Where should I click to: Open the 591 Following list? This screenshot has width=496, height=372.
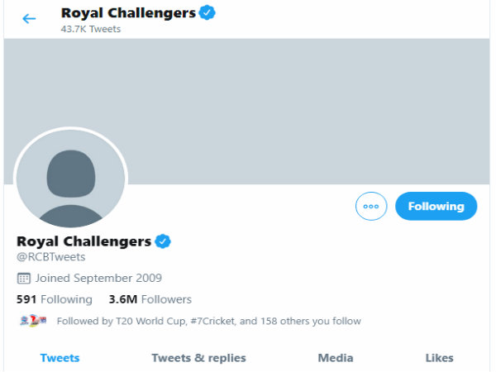[55, 299]
